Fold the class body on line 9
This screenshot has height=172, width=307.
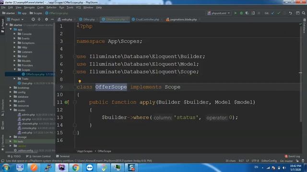pos(75,87)
